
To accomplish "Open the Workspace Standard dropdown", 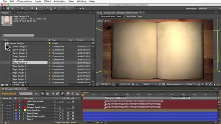I will click(x=209, y=9).
